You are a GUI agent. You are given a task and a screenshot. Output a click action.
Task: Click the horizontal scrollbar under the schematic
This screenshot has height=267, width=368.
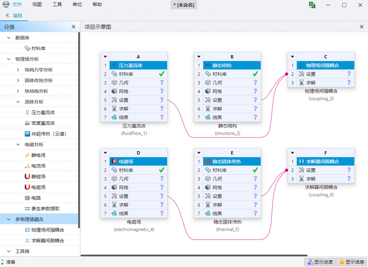194,255
